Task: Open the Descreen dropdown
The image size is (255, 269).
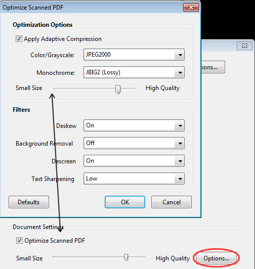Action: click(134, 161)
